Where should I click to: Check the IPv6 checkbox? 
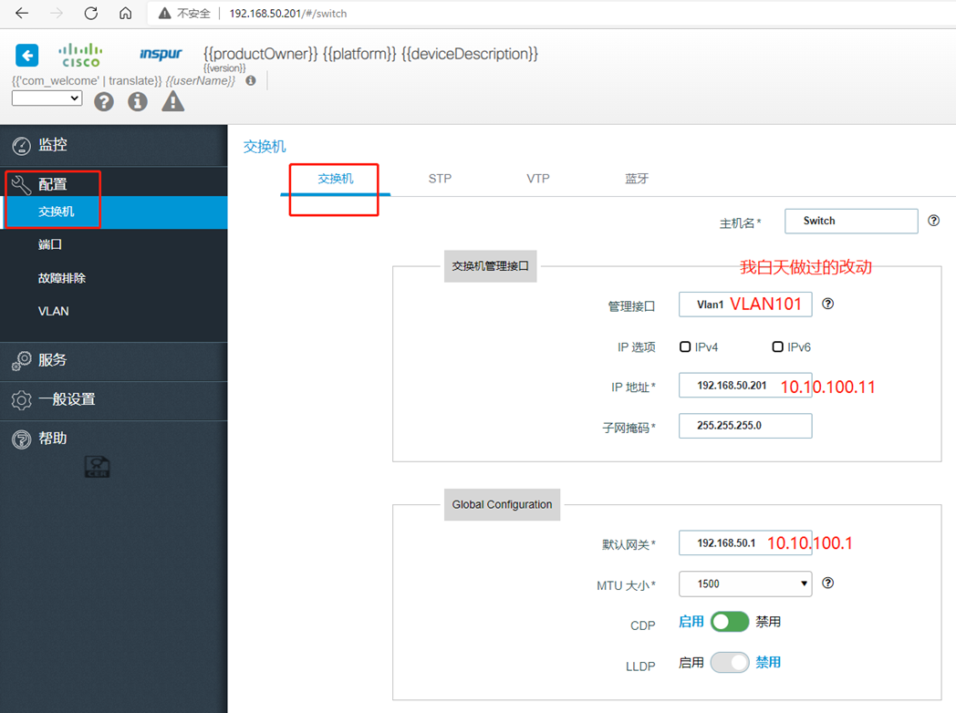[777, 346]
